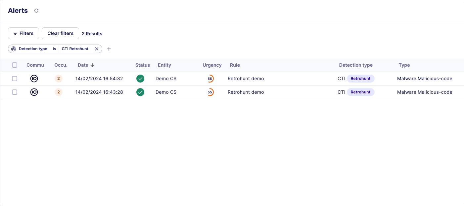Click radar icon in Detection type filter chip

14,49
